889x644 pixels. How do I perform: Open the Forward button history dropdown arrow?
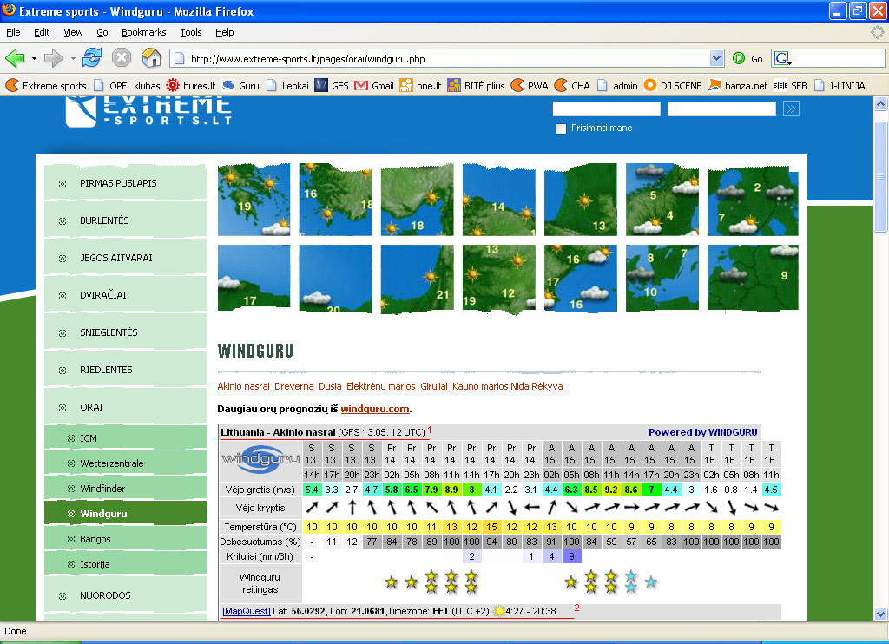click(x=73, y=58)
